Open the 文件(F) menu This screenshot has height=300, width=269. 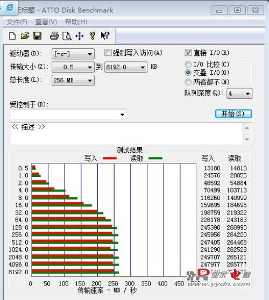point(17,22)
